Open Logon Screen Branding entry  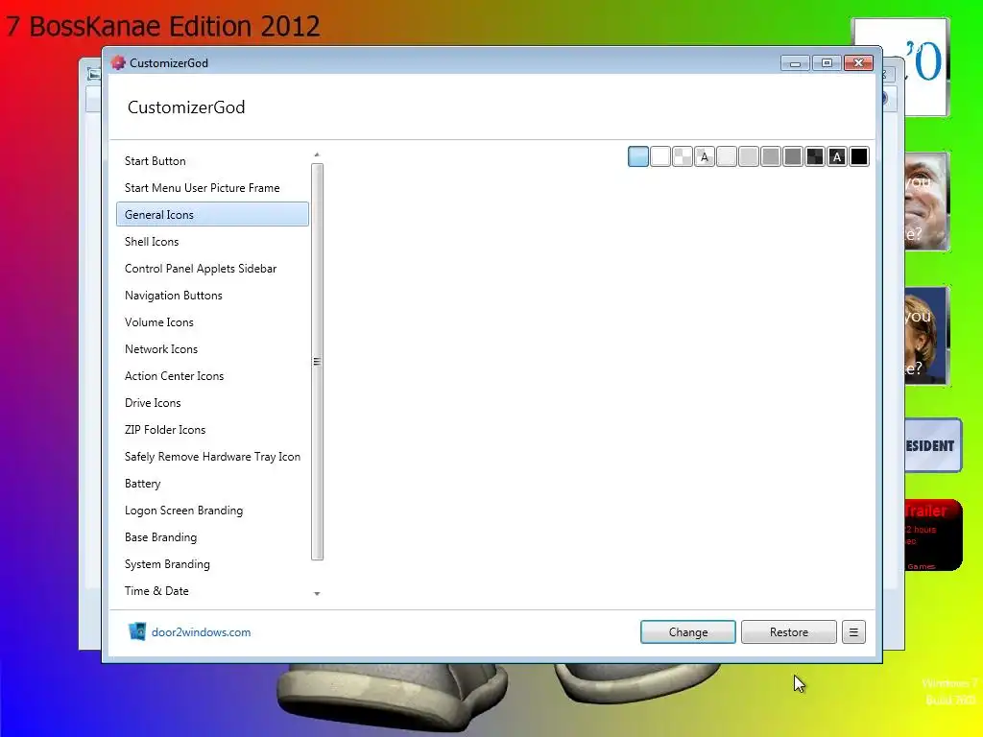click(212, 511)
